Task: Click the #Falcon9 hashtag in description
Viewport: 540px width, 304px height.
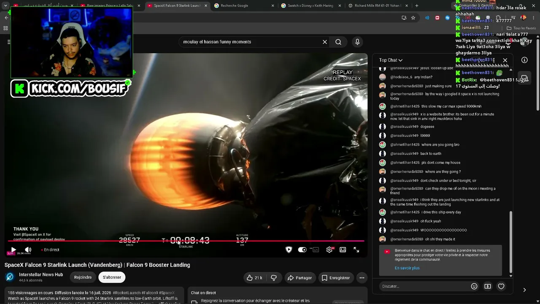Action: pyautogui.click(x=150, y=293)
